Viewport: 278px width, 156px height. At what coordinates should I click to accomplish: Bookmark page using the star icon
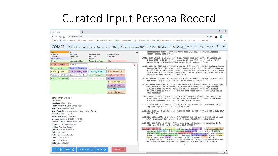[211, 37]
